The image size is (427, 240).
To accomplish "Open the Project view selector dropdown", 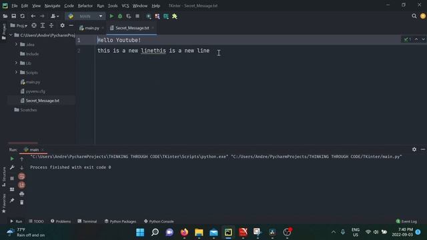I will pyautogui.click(x=19, y=25).
